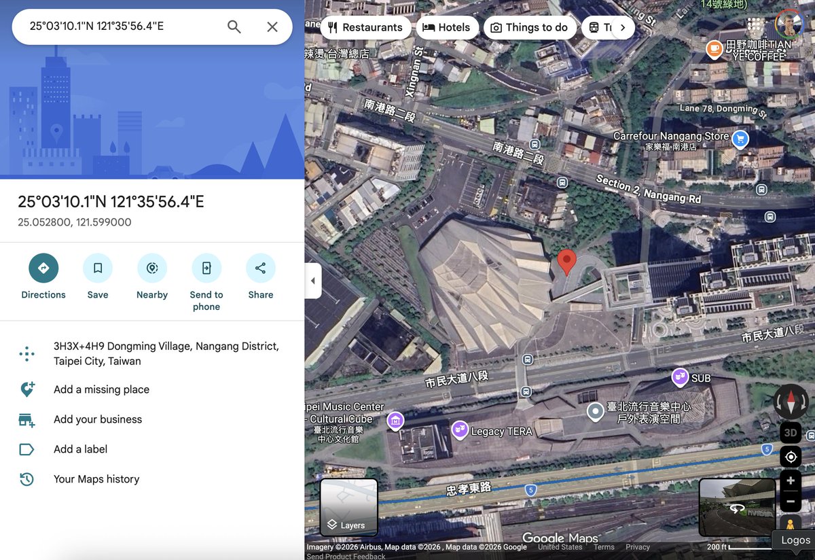Click the heading 25°03'10.1"N 121°35'56.4"E
815x560 pixels.
click(111, 202)
